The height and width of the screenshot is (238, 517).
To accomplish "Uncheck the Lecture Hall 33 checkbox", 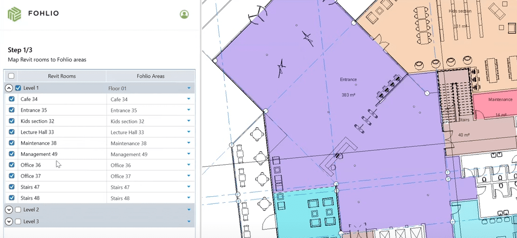I will (x=12, y=132).
